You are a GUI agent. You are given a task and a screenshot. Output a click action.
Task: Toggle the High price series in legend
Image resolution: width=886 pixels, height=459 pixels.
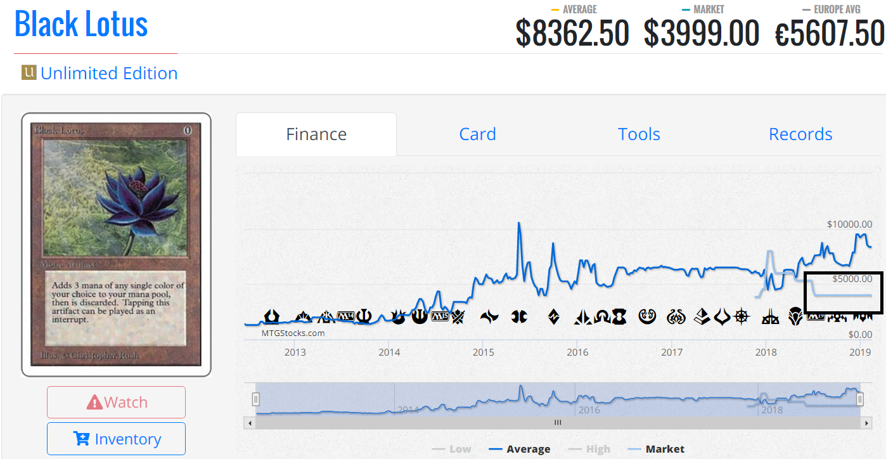pyautogui.click(x=589, y=449)
